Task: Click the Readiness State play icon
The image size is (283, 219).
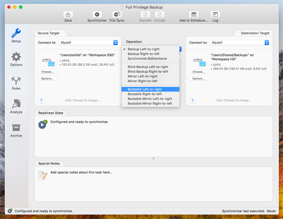Action: pyautogui.click(x=43, y=124)
